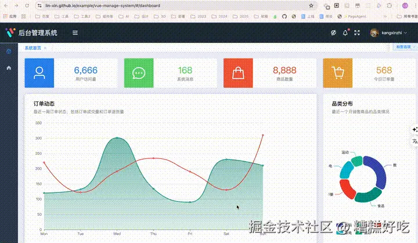Open the 2023 bookmark folder

pos(199,16)
